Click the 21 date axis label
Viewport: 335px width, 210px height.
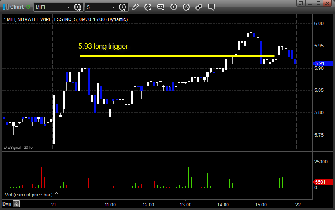[53, 205]
